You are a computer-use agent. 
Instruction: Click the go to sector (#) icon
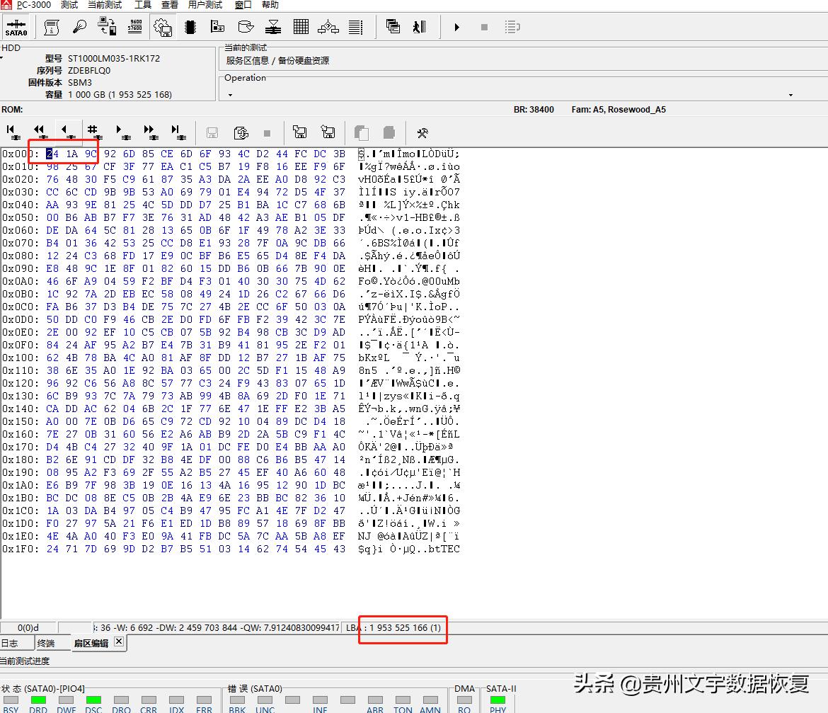click(93, 132)
